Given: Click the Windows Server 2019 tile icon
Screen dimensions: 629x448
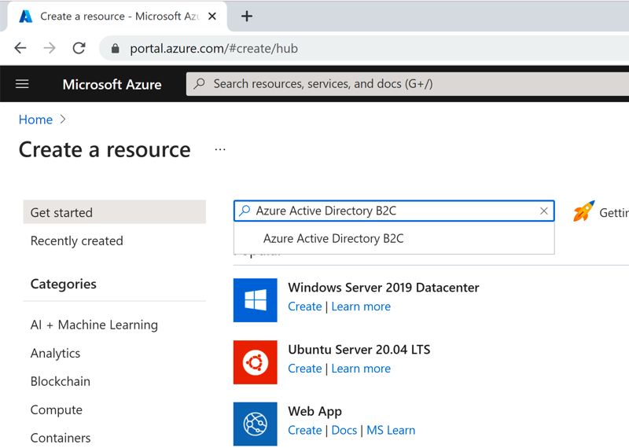Looking at the screenshot, I should click(255, 300).
